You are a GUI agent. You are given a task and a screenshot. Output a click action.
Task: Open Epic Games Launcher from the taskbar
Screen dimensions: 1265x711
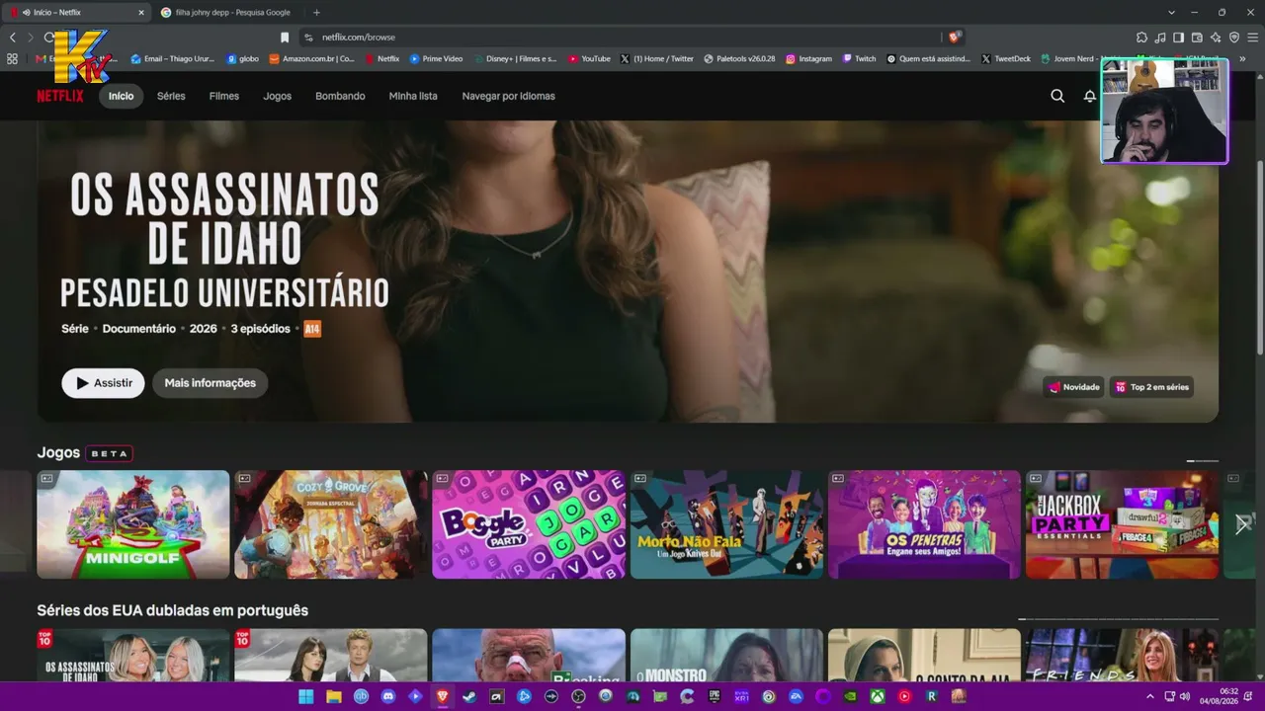(715, 696)
